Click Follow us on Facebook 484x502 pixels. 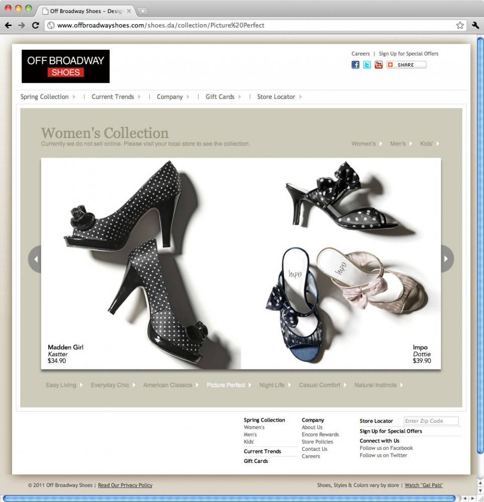pos(386,448)
